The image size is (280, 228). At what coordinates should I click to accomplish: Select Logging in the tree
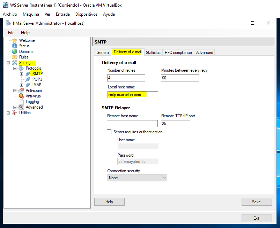tap(32, 102)
